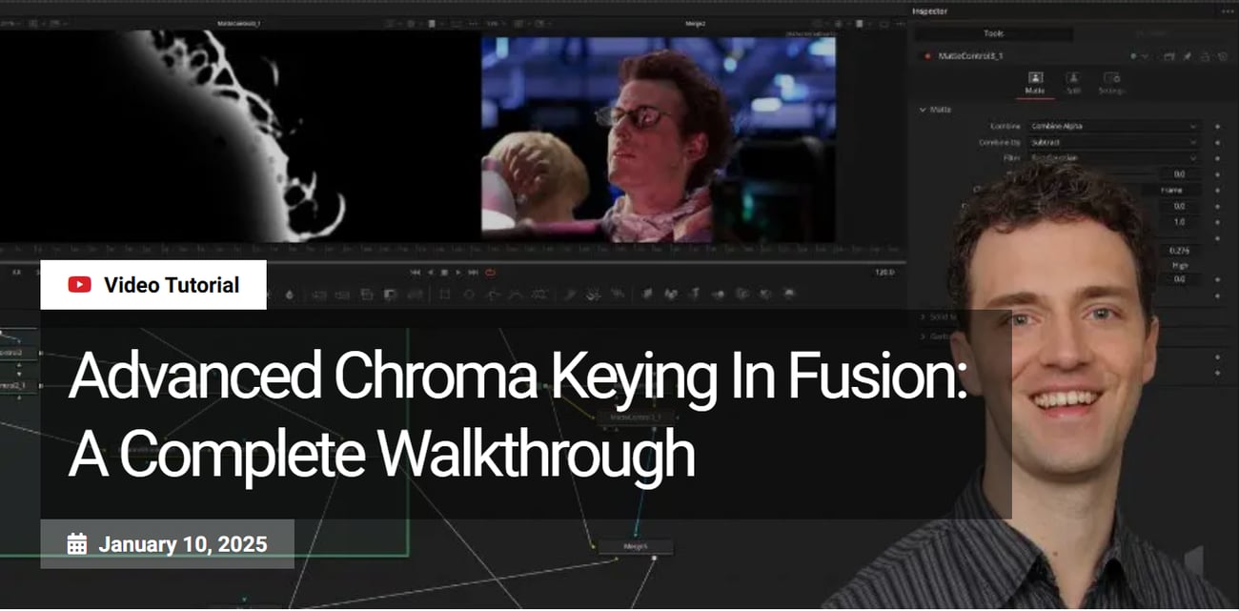Screen dimensions: 1239x611
Task: Click keyframe dot beside Combine Op dropdown
Action: click(x=1217, y=143)
